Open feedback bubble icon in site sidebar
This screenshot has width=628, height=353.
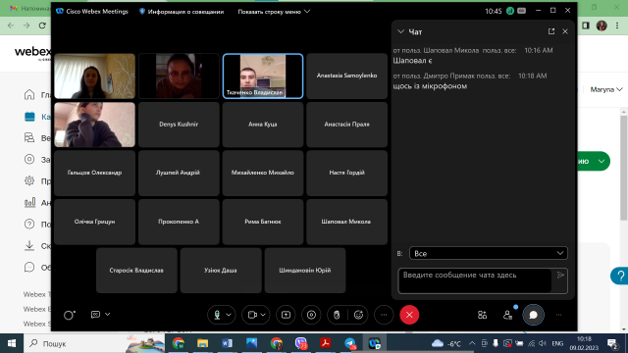point(29,267)
